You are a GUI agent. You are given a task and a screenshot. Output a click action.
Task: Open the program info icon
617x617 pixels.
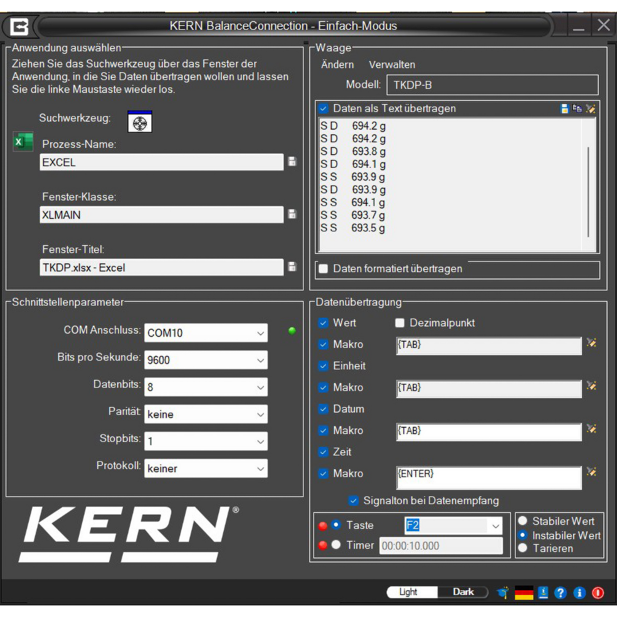pyautogui.click(x=579, y=593)
